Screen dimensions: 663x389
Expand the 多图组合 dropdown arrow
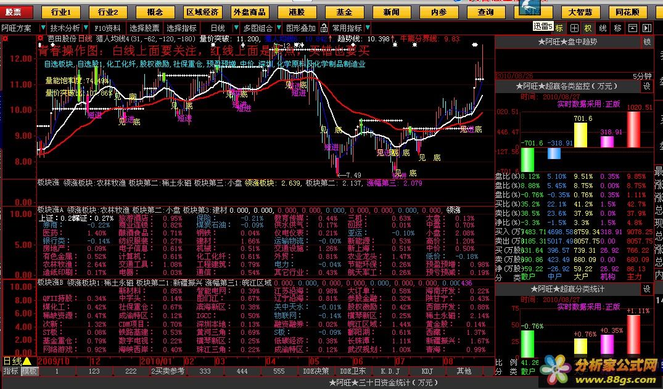tap(279, 28)
